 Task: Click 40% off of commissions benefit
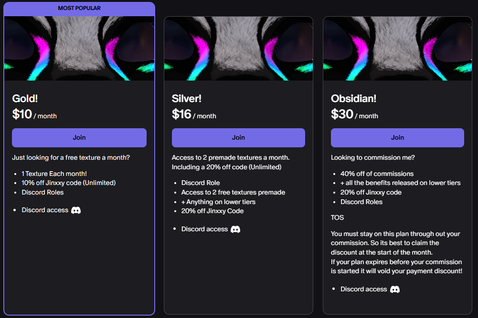tap(377, 174)
